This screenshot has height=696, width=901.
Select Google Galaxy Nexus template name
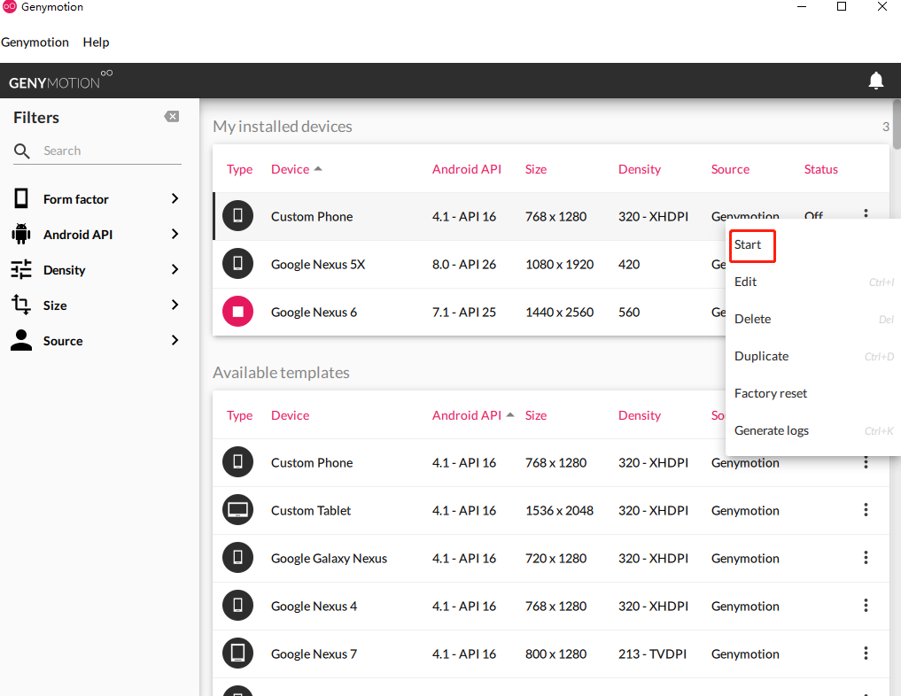point(329,559)
